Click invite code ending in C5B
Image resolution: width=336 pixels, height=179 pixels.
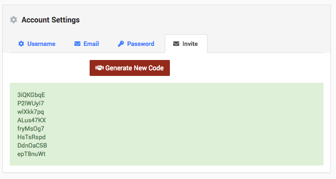point(32,145)
